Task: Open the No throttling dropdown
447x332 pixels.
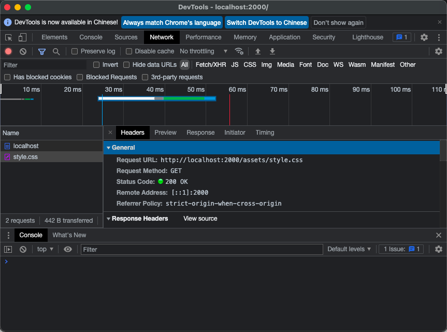Action: tap(204, 51)
